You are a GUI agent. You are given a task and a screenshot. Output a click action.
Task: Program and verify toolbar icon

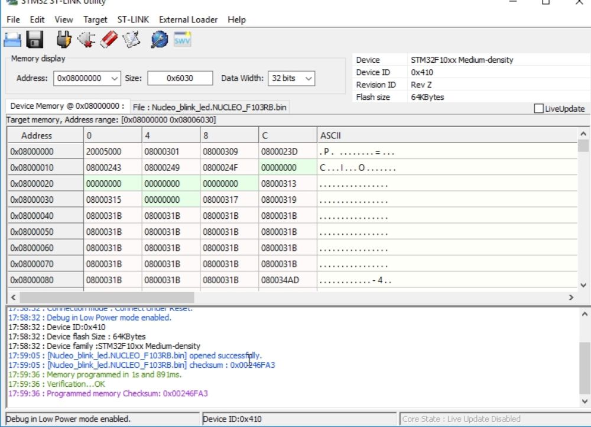pyautogui.click(x=132, y=39)
